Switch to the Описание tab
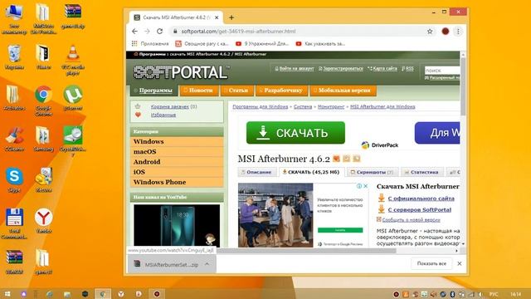 pyautogui.click(x=256, y=172)
